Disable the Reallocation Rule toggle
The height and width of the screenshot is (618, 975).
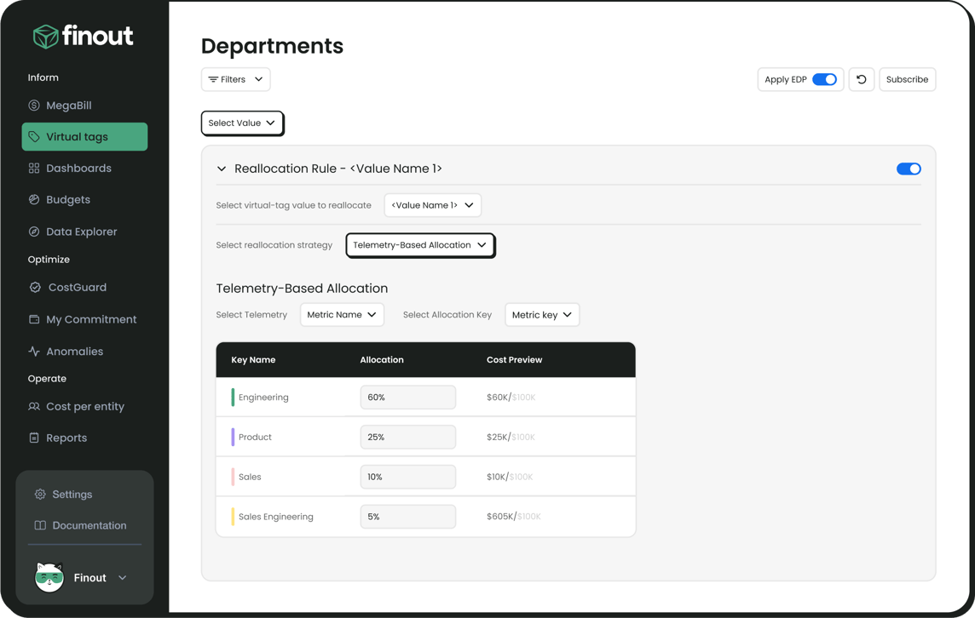click(908, 169)
